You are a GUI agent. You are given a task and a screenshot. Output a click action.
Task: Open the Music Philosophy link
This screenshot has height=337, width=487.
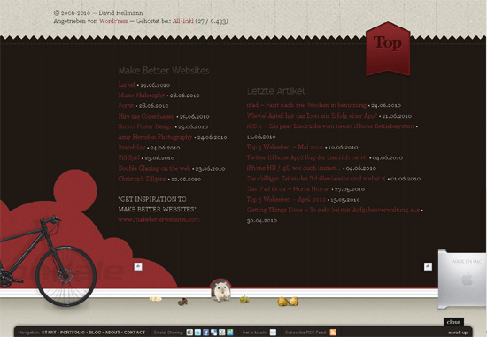click(142, 95)
